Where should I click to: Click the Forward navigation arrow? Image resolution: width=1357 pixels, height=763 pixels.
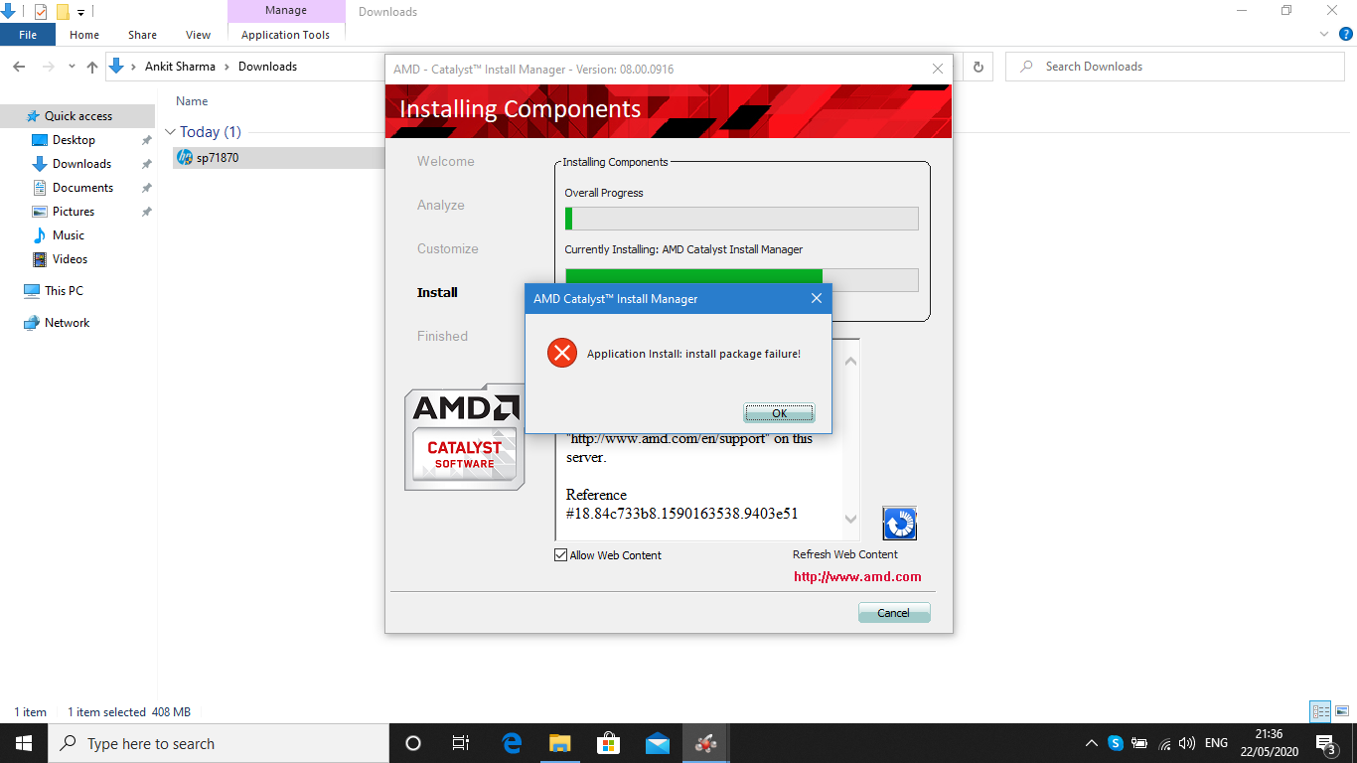click(x=47, y=67)
